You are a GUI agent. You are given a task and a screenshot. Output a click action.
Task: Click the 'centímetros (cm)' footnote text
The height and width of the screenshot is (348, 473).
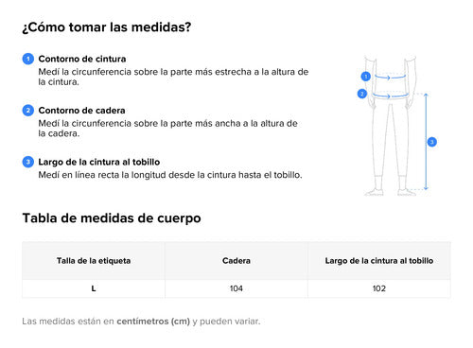coord(153,322)
